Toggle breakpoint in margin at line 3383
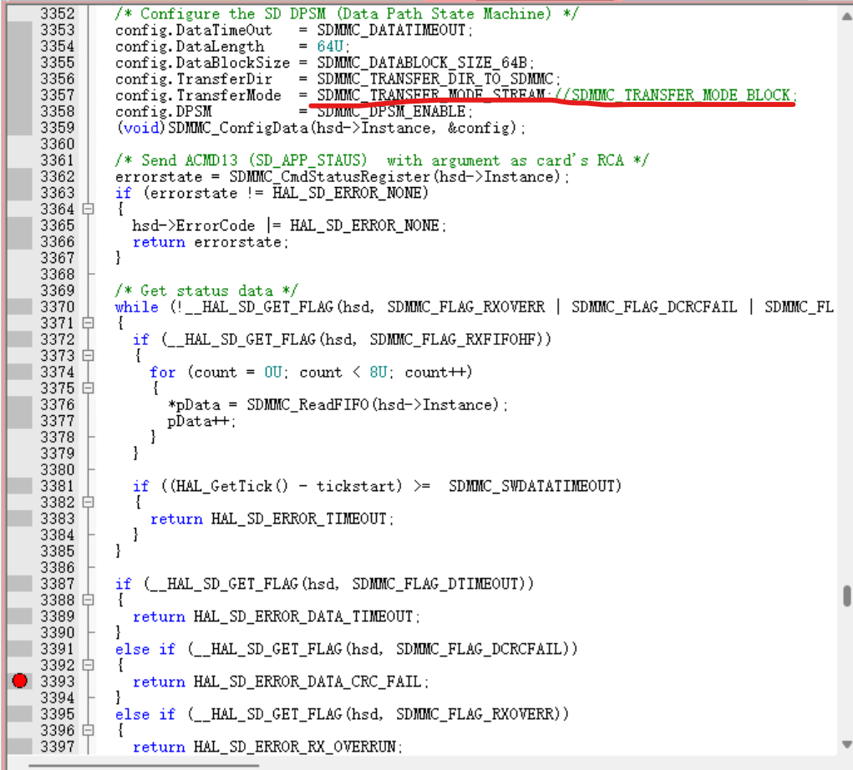This screenshot has height=770, width=853. pos(19,519)
